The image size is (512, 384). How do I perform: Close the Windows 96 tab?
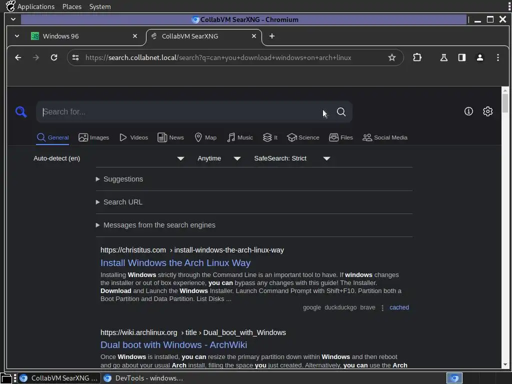click(135, 36)
